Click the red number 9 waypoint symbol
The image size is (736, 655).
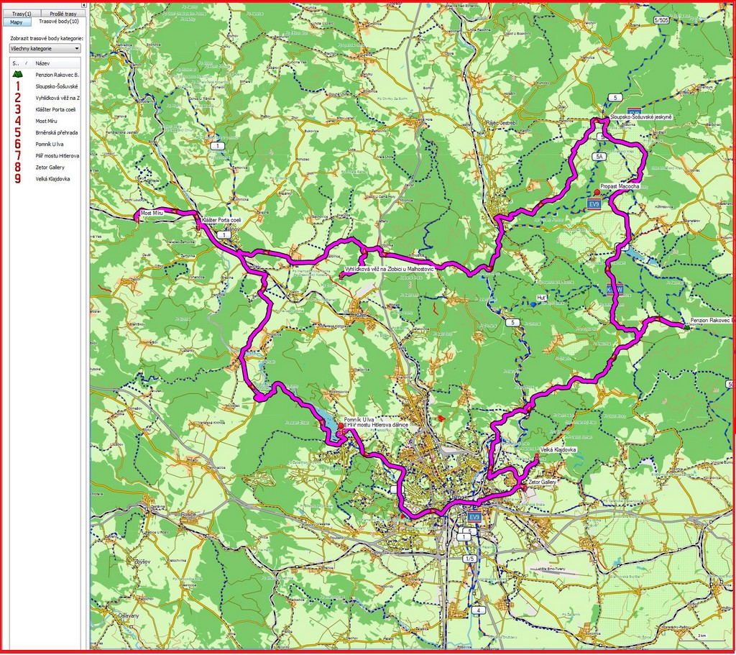pos(17,178)
